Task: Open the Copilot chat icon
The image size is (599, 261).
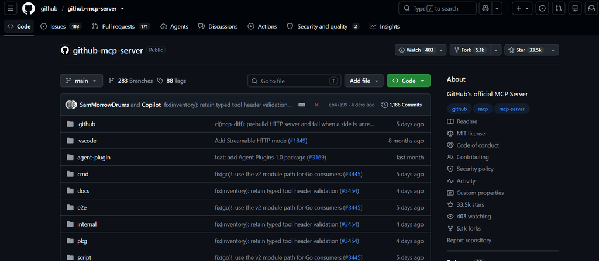Action: click(486, 8)
